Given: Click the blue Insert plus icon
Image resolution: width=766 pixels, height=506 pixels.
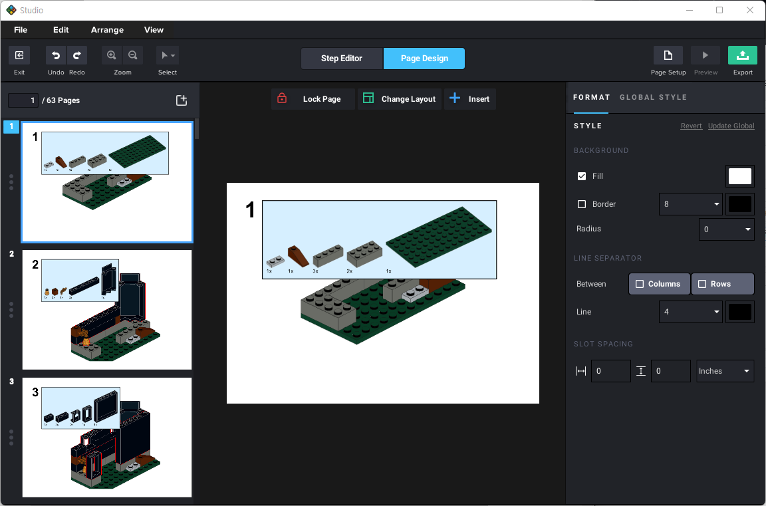Looking at the screenshot, I should click(x=455, y=98).
